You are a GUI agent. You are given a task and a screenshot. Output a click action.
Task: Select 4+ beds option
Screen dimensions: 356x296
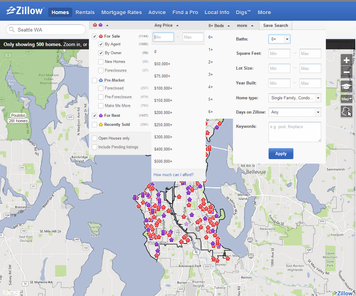[x=210, y=87]
